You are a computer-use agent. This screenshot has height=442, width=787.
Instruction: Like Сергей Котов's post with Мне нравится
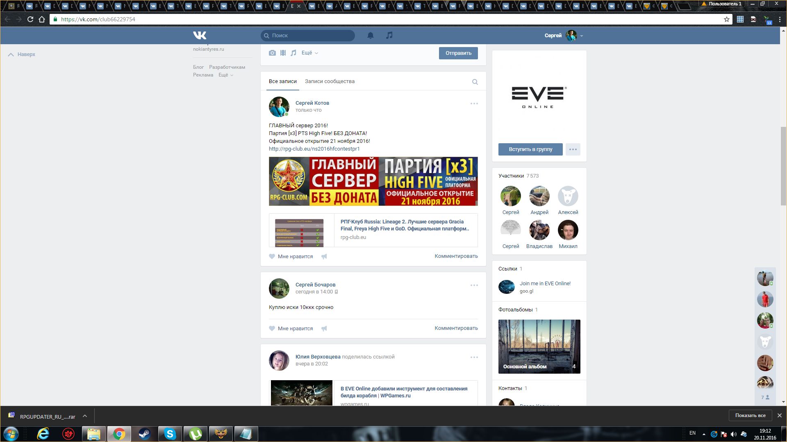[x=291, y=257]
